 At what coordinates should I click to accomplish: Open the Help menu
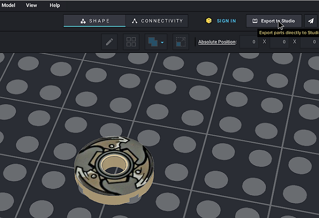click(x=55, y=5)
